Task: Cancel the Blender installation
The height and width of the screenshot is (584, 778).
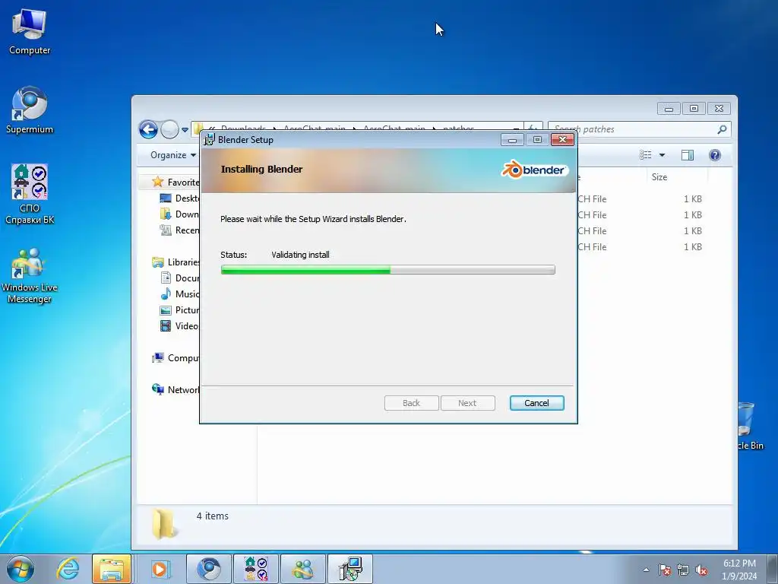Action: coord(537,403)
